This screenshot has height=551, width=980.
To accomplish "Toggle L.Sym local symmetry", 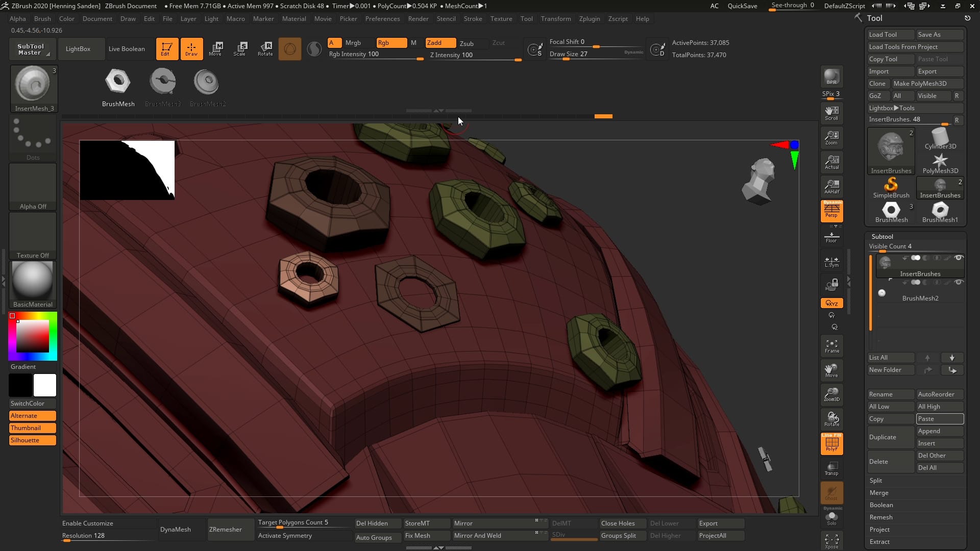I will click(831, 261).
